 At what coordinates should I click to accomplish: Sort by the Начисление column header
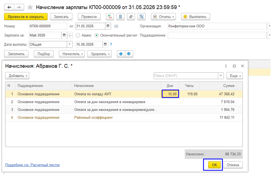pyautogui.click(x=116, y=86)
